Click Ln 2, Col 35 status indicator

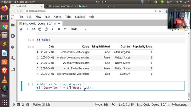pos(126,105)
